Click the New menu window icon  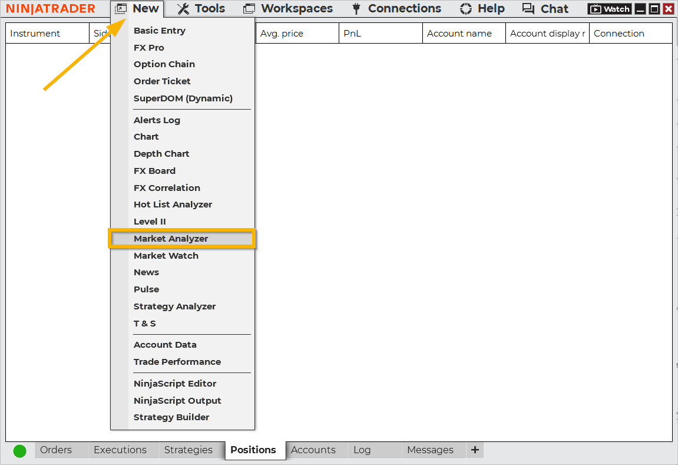pyautogui.click(x=120, y=9)
